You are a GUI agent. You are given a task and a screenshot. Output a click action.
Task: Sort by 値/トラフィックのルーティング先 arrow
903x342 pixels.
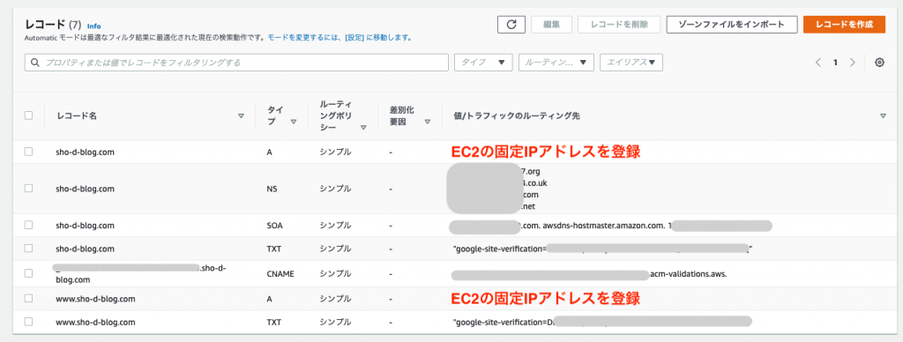tap(883, 116)
